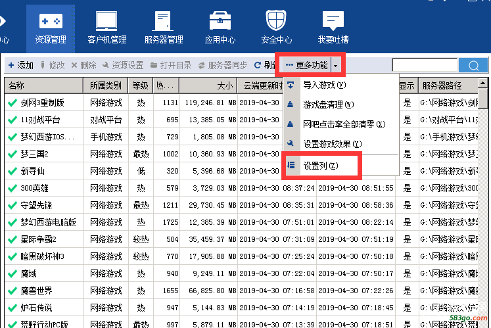Focus the search input field
The image size is (491, 328).
(x=425, y=66)
